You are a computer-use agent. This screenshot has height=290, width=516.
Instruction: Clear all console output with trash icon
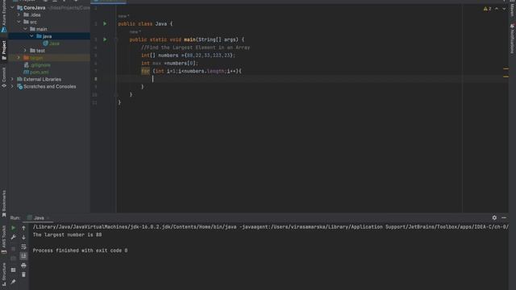[23, 274]
